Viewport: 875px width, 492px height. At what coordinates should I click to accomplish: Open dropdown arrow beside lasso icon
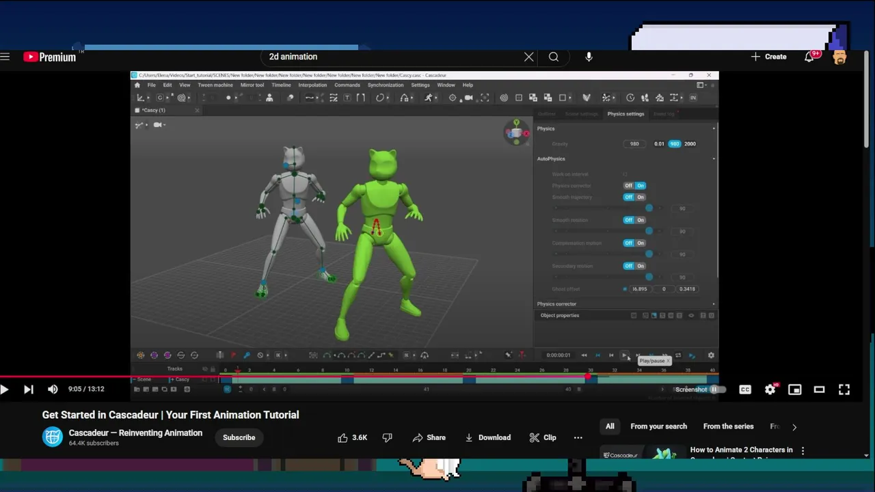click(x=388, y=98)
